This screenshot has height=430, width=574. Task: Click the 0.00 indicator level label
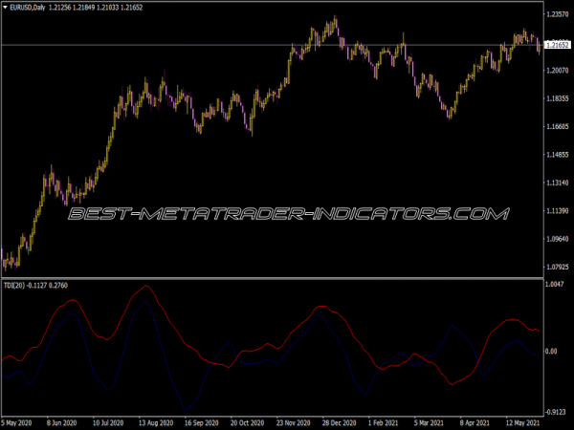[x=551, y=352]
